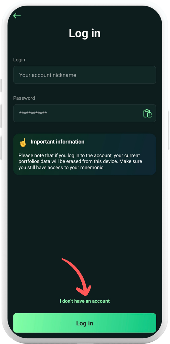Tap the green back arrow icon
The width and height of the screenshot is (170, 344).
click(x=17, y=16)
